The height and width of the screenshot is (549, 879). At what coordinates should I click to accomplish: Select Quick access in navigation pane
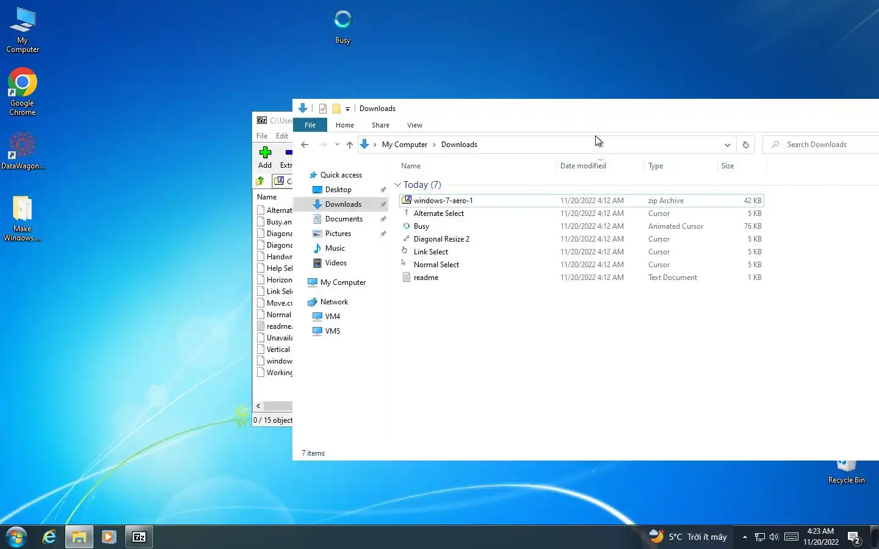pyautogui.click(x=341, y=175)
